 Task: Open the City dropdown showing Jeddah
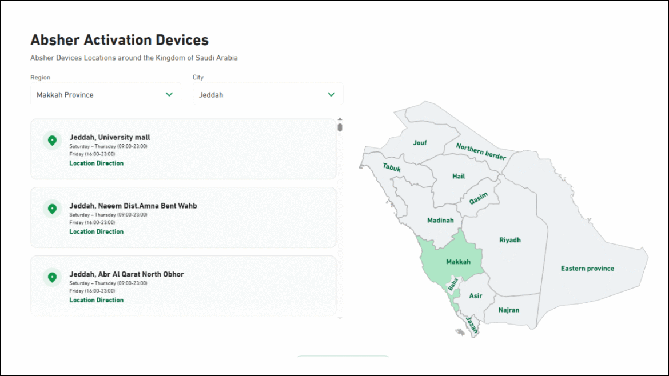coord(268,94)
